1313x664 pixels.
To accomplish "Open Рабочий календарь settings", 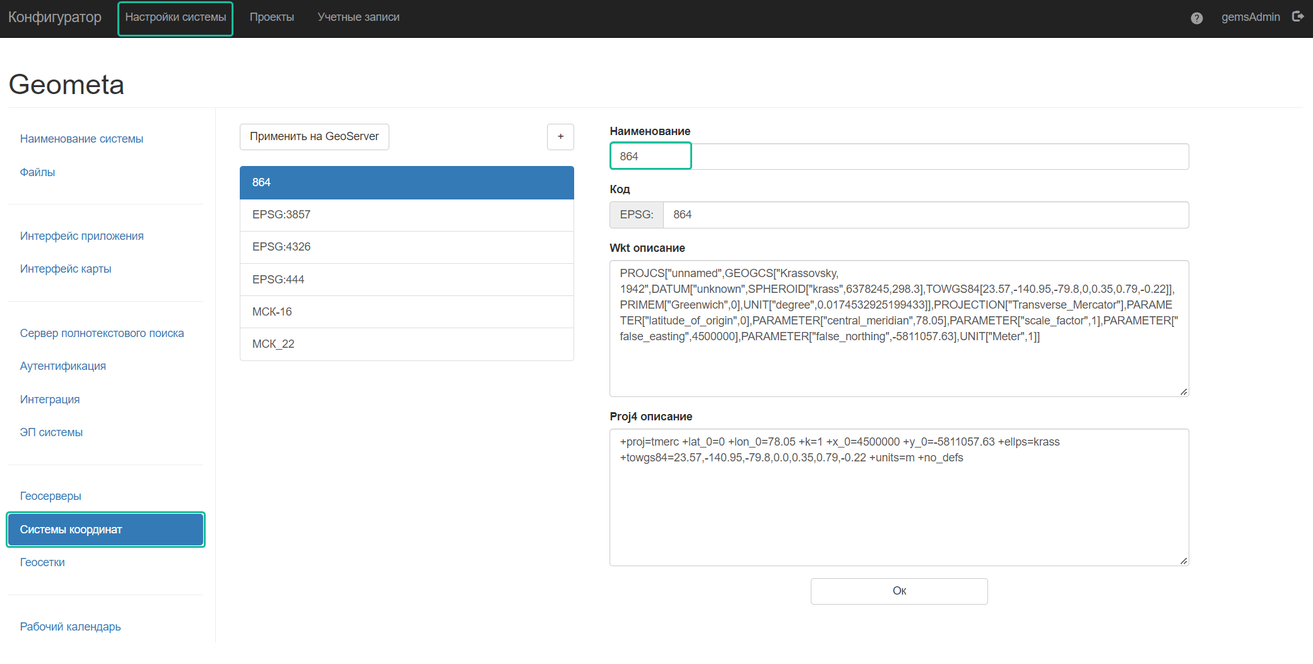I will point(70,627).
